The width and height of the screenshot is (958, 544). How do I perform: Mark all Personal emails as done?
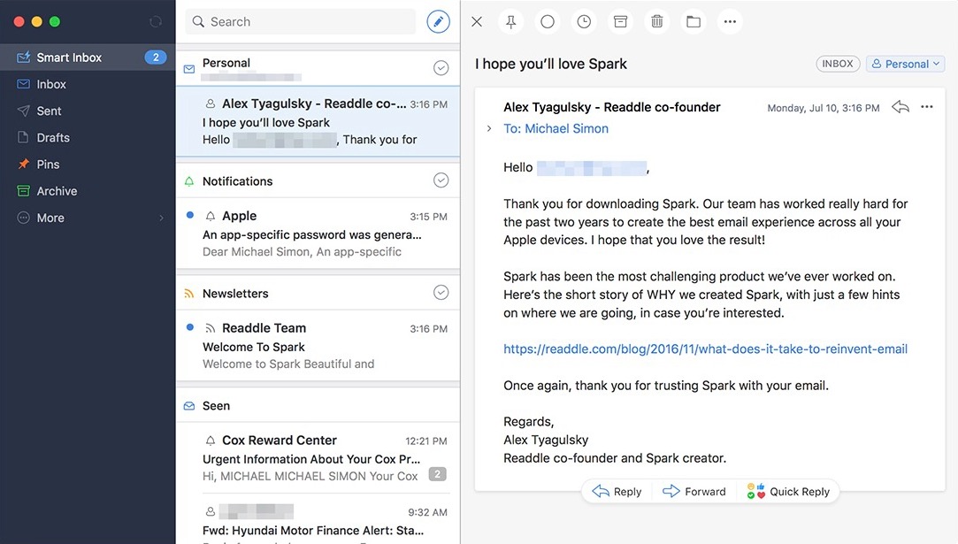pyautogui.click(x=441, y=68)
